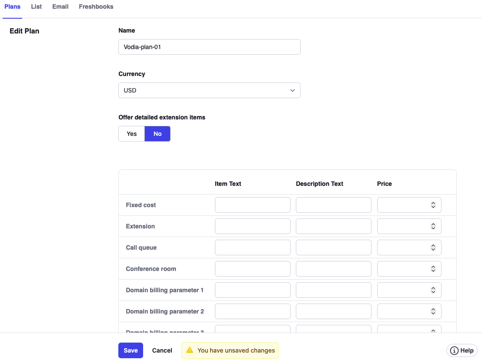Enable detailed extension items with Yes
This screenshot has width=482, height=363.
131,134
